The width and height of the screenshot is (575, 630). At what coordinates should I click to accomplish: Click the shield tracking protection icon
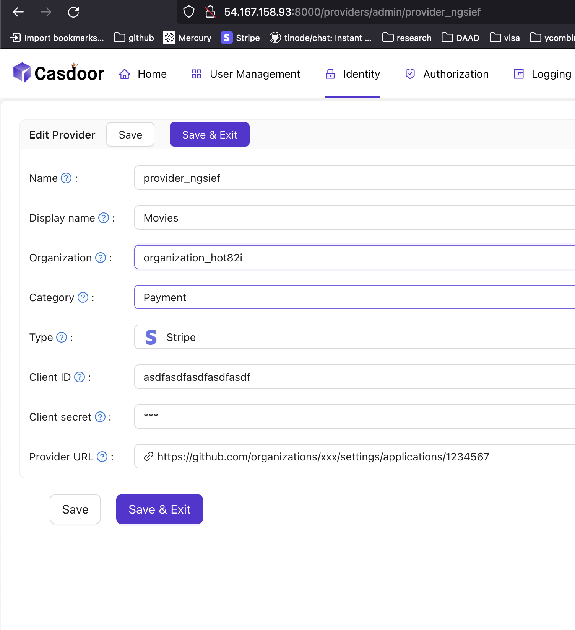(189, 12)
